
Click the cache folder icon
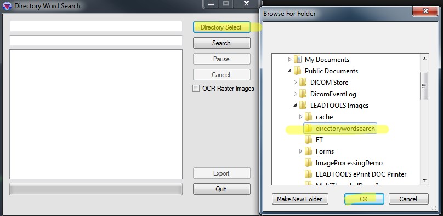[309, 117]
